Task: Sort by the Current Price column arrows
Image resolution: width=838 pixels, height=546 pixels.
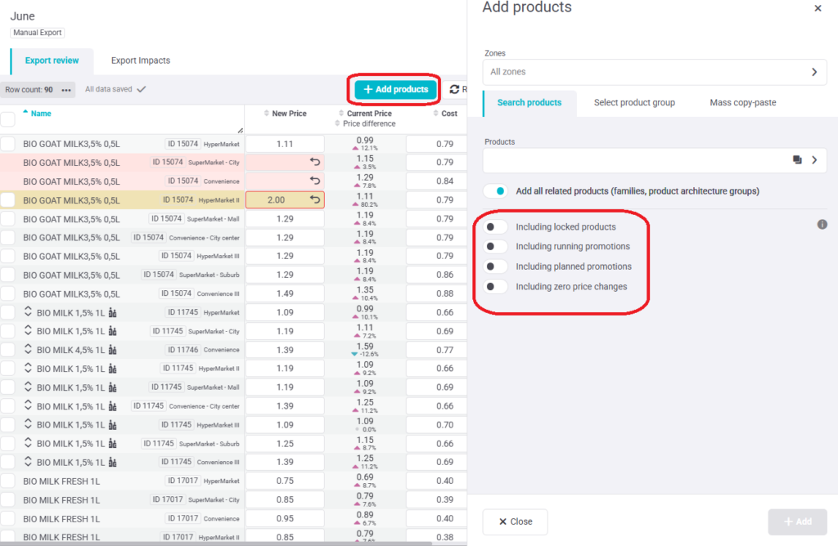Action: pyautogui.click(x=341, y=113)
